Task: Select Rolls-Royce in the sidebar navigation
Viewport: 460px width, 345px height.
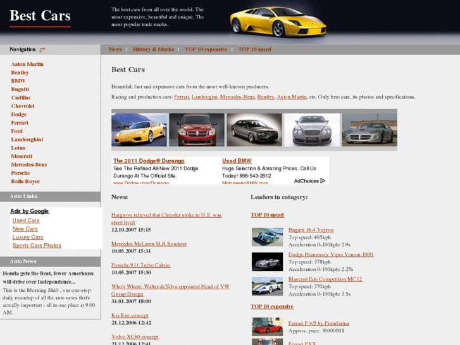Action: (x=25, y=181)
